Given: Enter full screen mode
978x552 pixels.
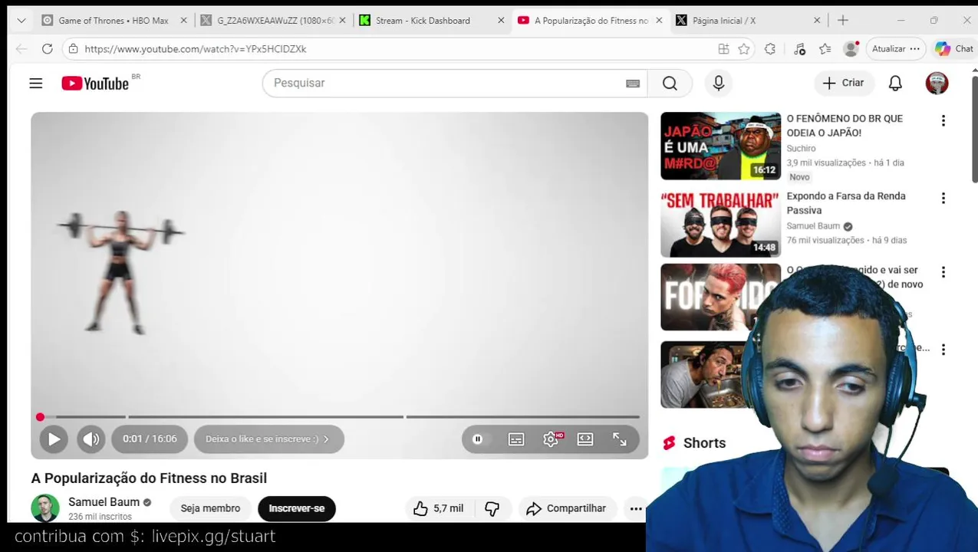Looking at the screenshot, I should 620,439.
